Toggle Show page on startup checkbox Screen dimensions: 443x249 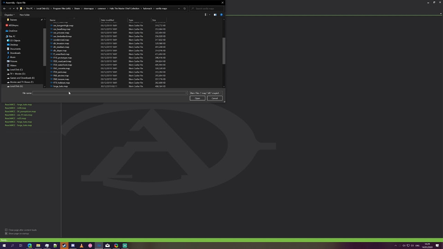(x=6, y=233)
